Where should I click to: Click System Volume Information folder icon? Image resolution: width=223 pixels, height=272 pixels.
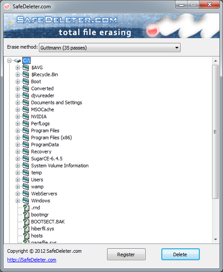coord(26,165)
